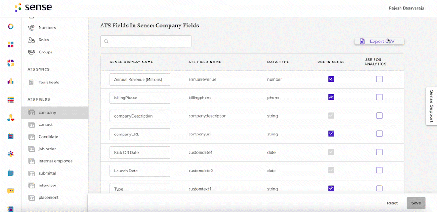Select internal employee under ATS Fields
The image size is (437, 212).
click(x=55, y=161)
